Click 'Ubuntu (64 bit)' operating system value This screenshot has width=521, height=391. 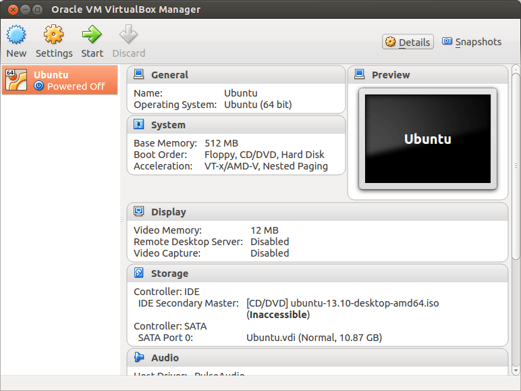[258, 105]
